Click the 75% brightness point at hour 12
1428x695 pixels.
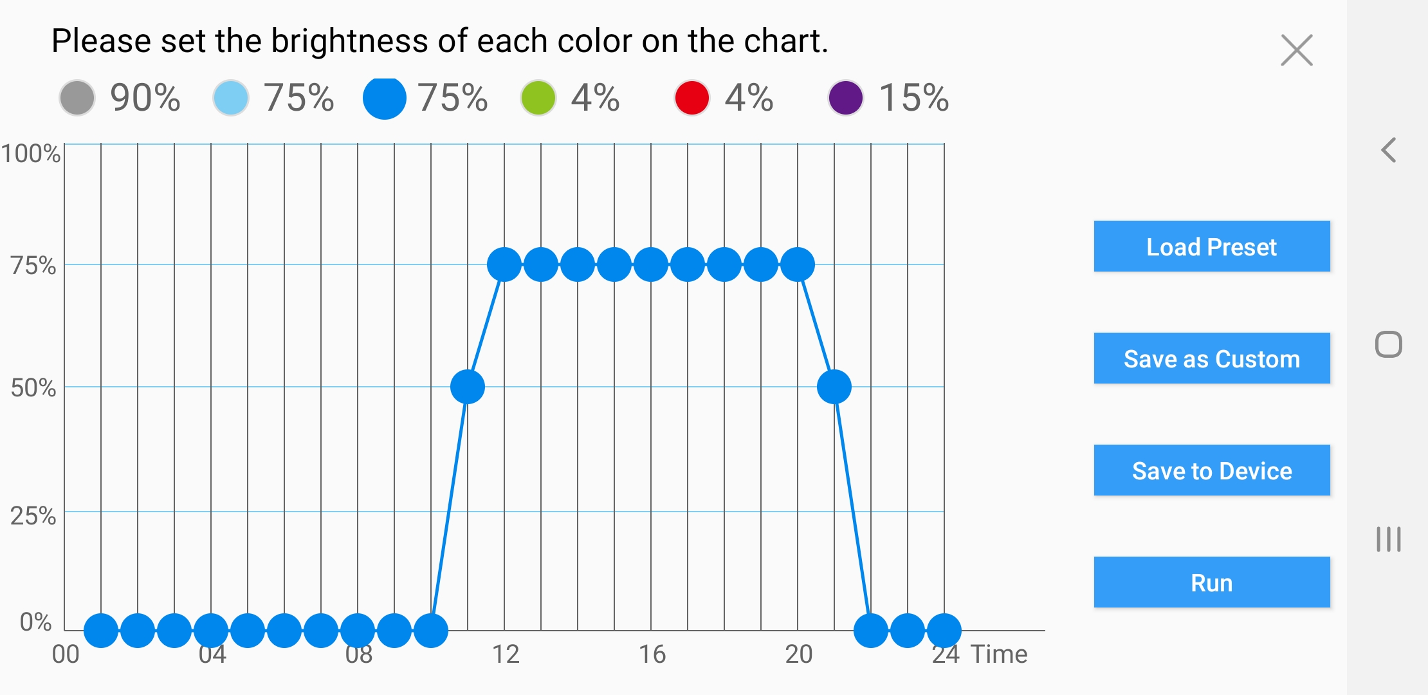click(504, 264)
